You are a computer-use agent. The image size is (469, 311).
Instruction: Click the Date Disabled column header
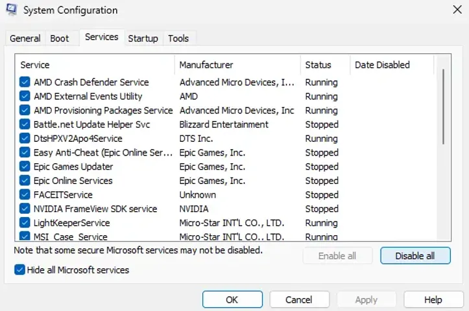click(392, 65)
